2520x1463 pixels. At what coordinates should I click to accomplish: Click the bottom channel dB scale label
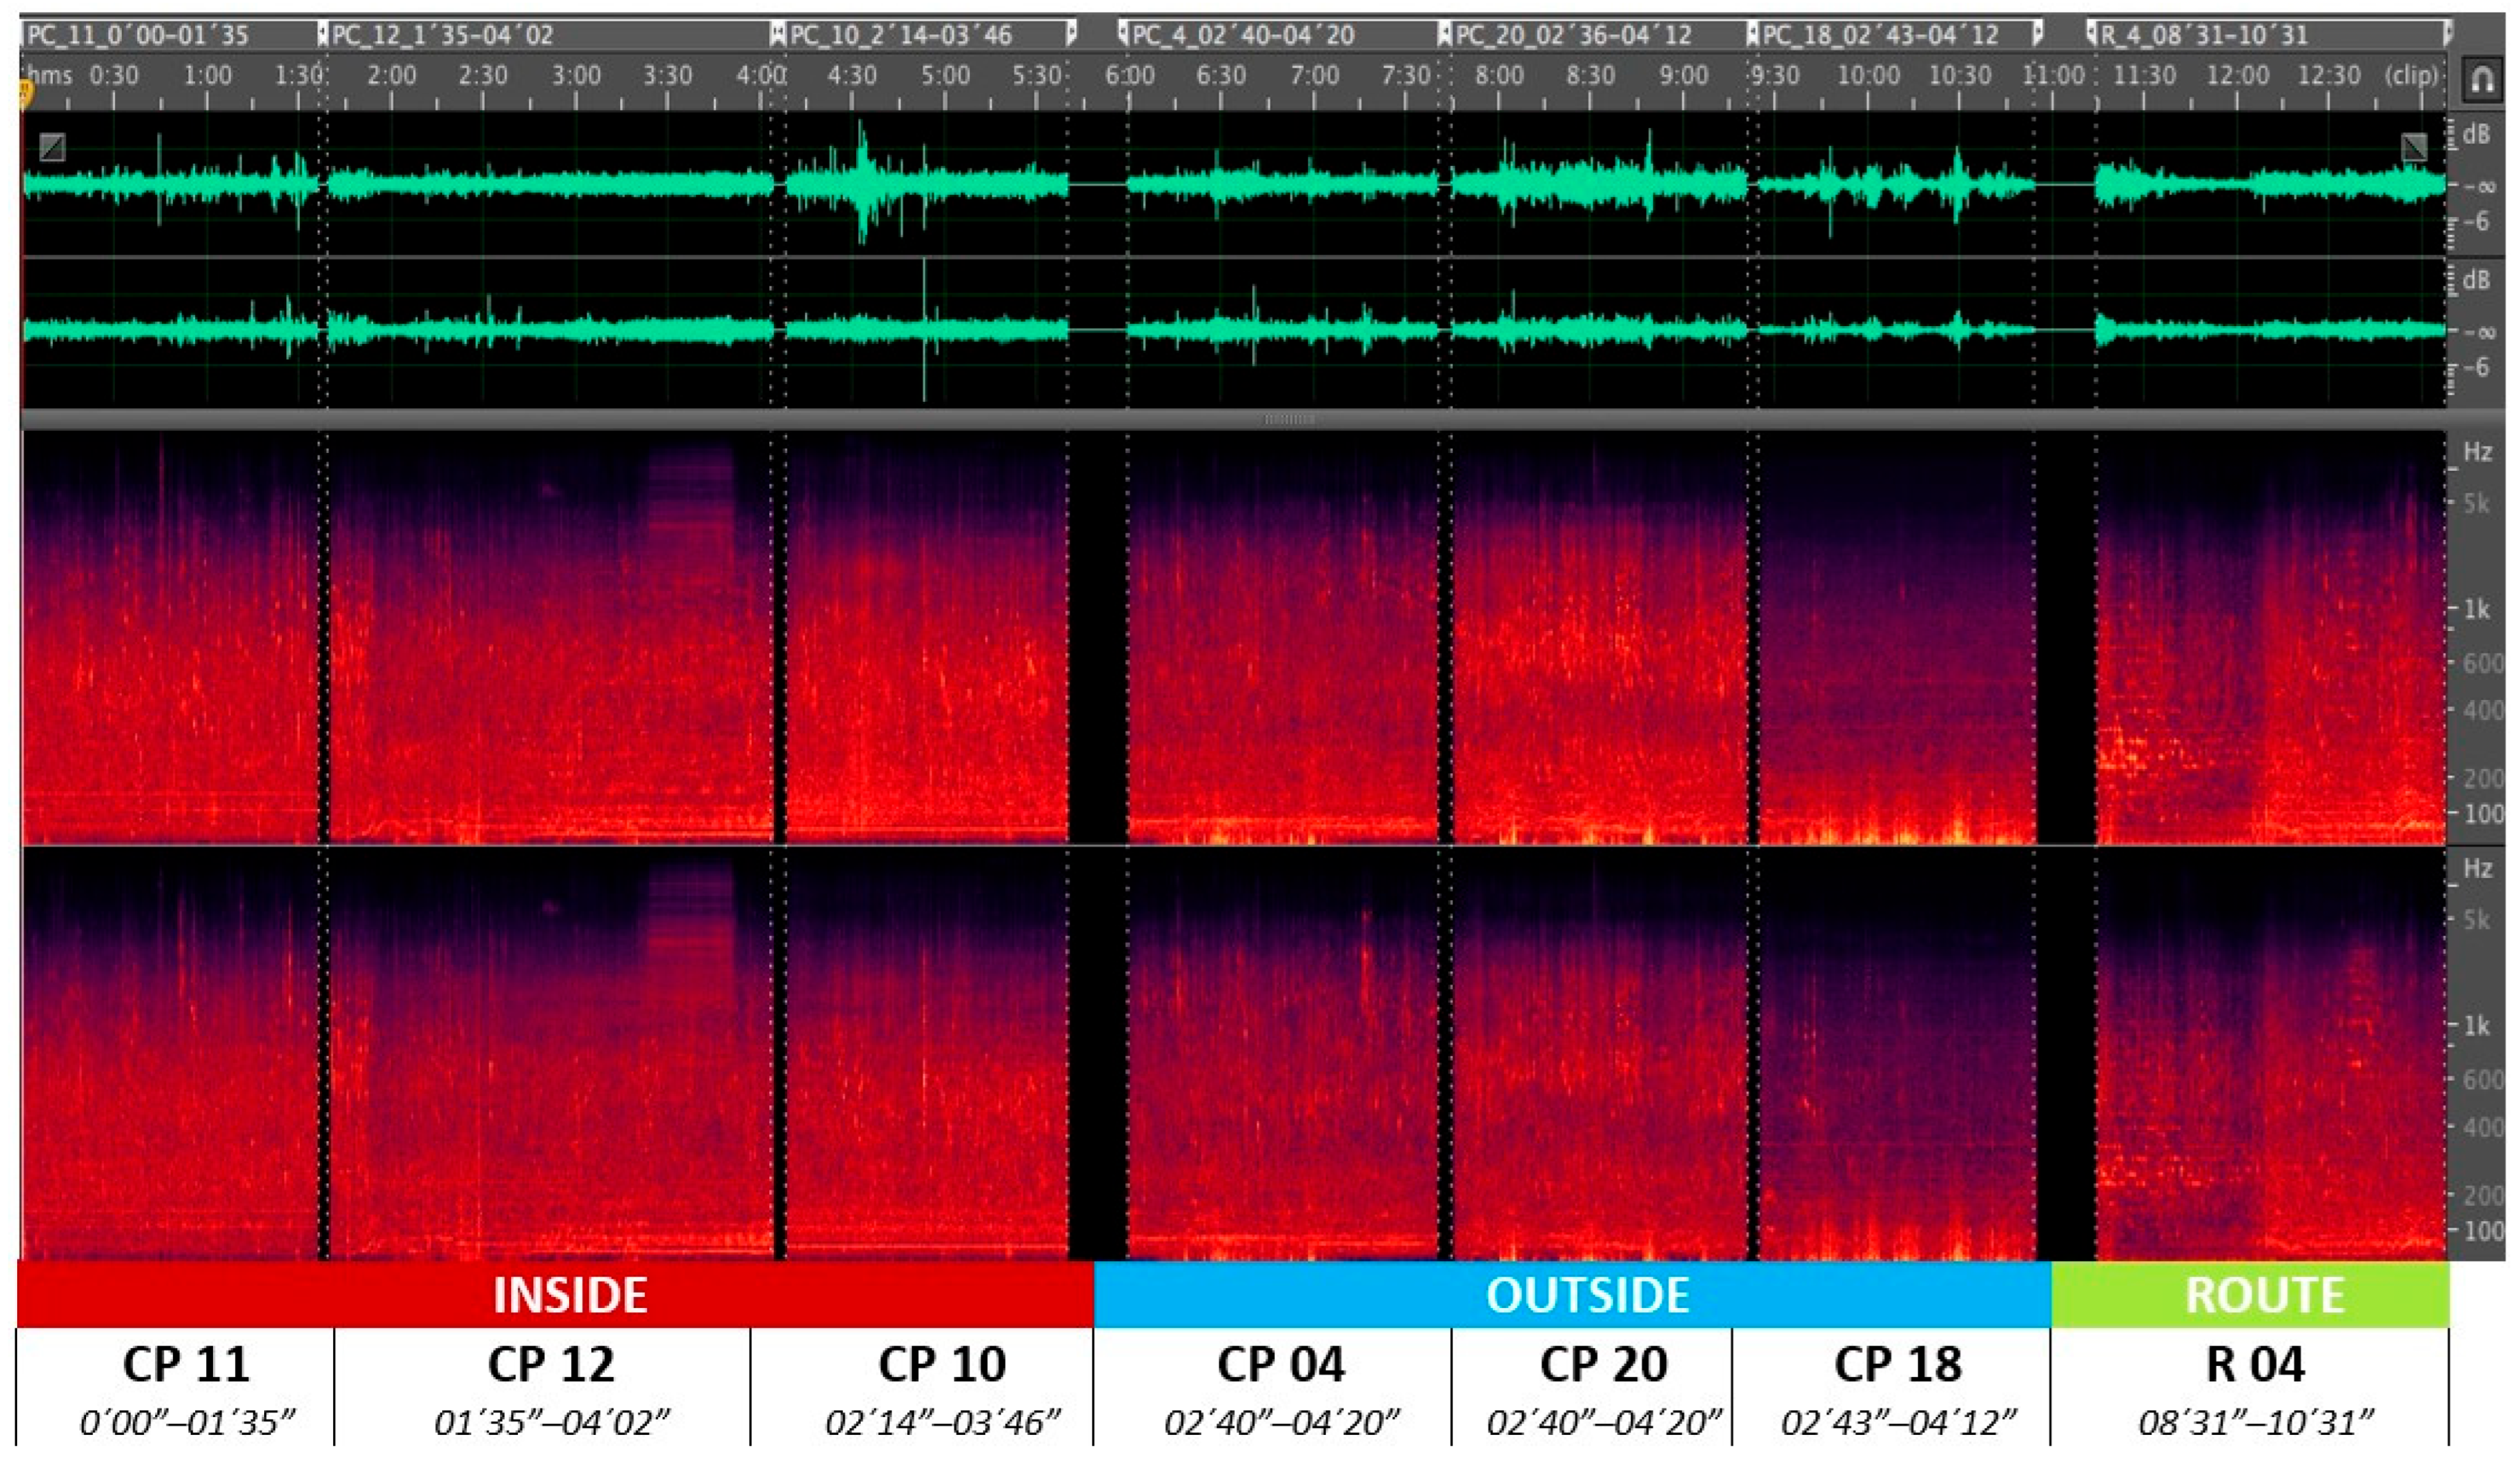[2476, 279]
